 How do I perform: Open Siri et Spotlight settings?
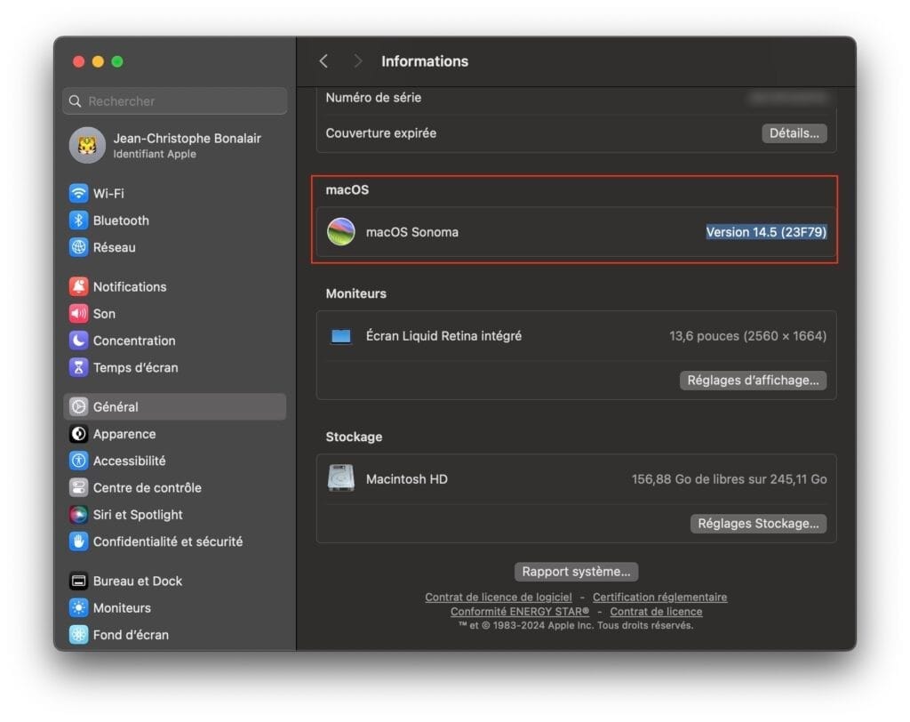(x=138, y=514)
